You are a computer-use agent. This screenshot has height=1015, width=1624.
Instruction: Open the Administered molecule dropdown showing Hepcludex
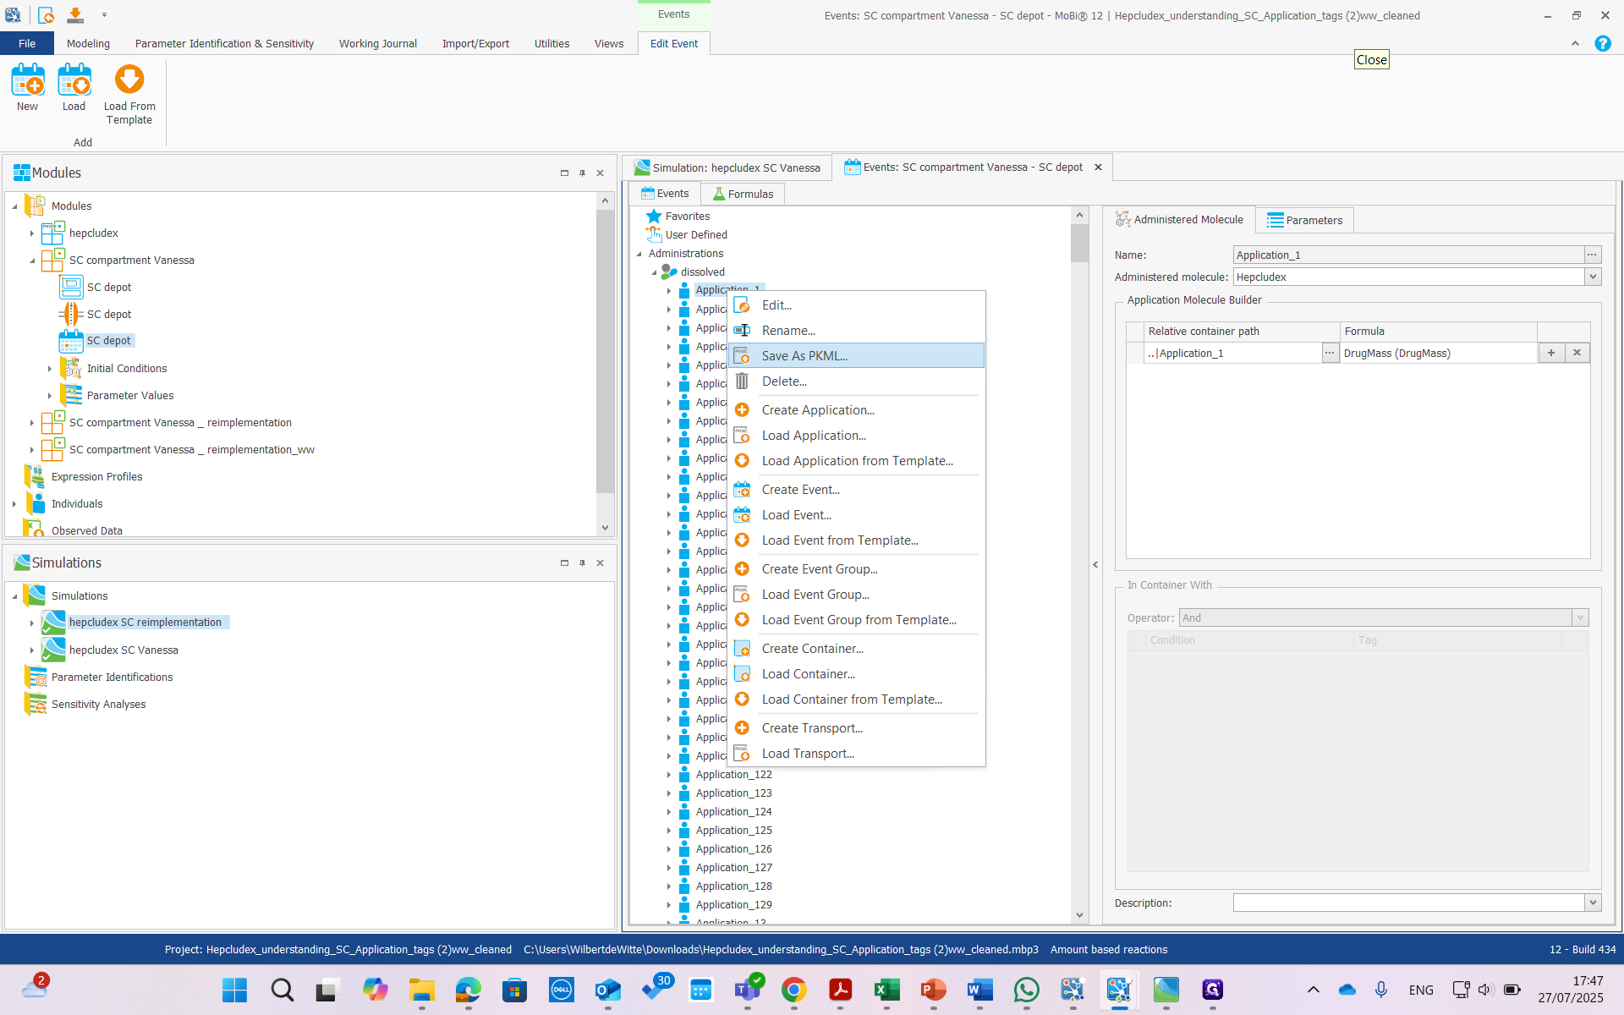[x=1594, y=277]
